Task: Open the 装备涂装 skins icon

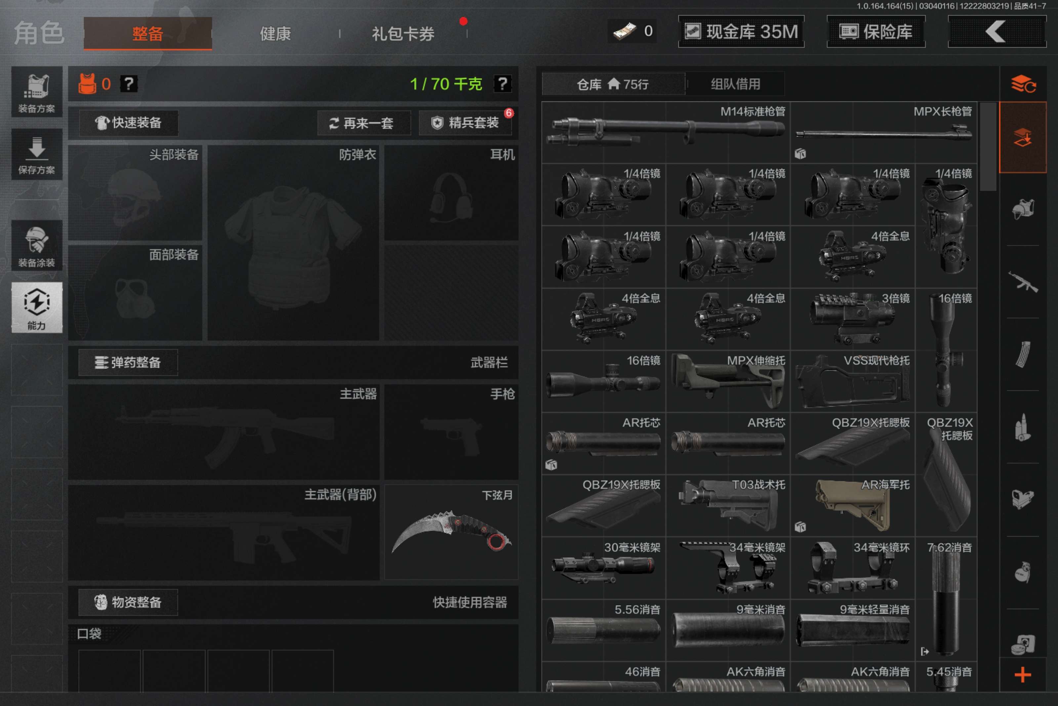Action: click(x=36, y=246)
